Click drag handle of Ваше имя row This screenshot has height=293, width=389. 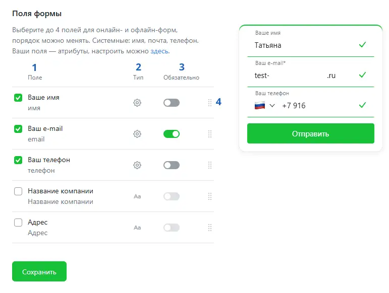coord(210,103)
